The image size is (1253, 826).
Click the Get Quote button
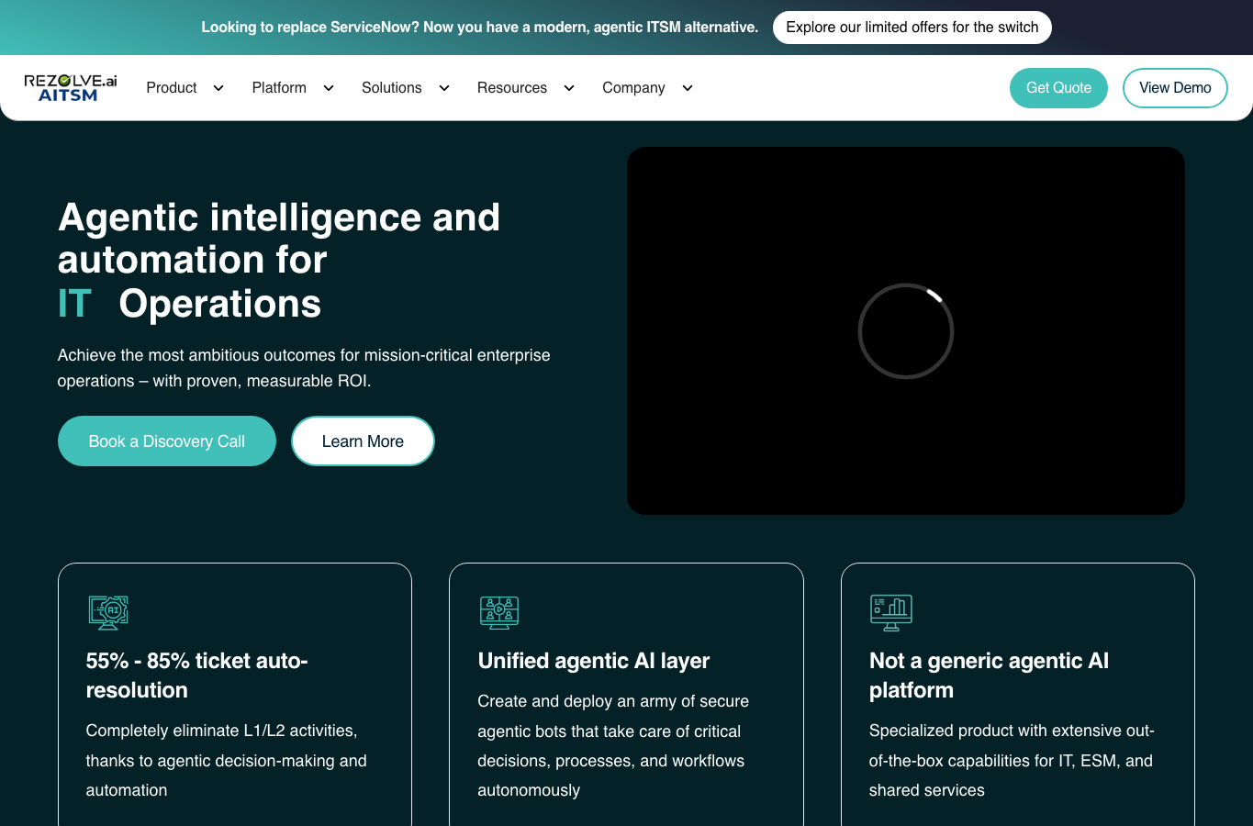click(x=1058, y=88)
